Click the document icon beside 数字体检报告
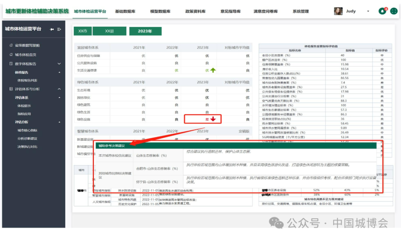Screen dimensions: 401x239 [11, 64]
